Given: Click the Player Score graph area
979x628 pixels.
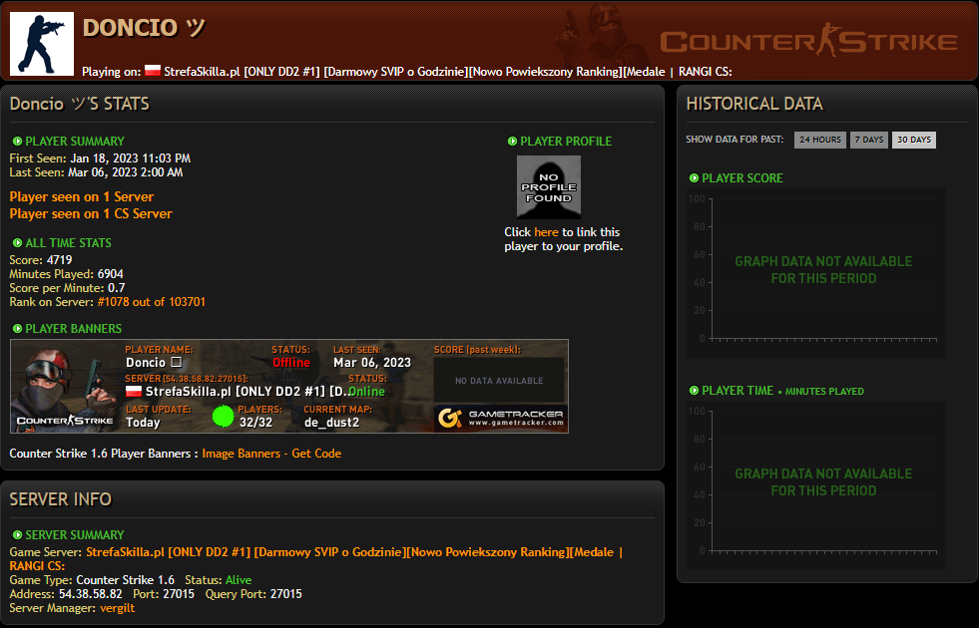Looking at the screenshot, I should coord(816,272).
